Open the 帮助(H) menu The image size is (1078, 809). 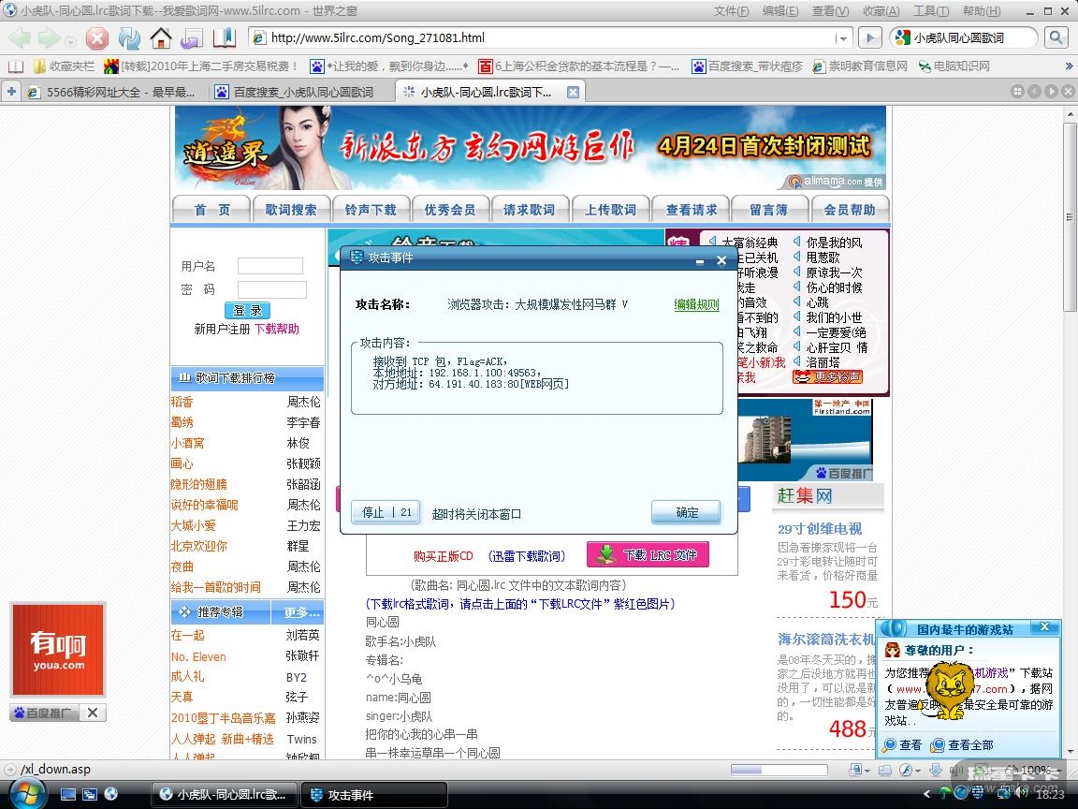982,10
